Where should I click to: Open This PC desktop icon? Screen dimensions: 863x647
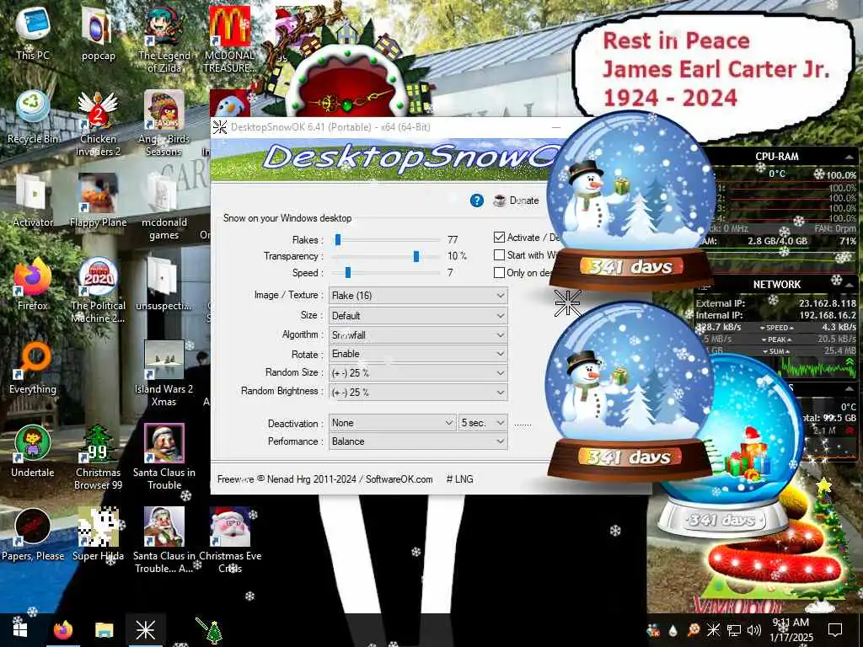[x=33, y=33]
